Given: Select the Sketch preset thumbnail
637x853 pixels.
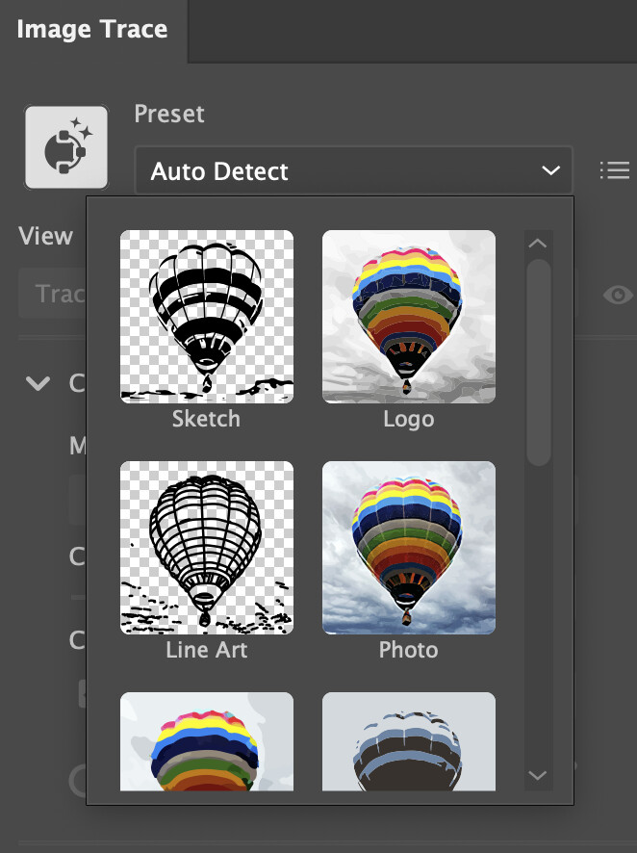Looking at the screenshot, I should tap(206, 316).
